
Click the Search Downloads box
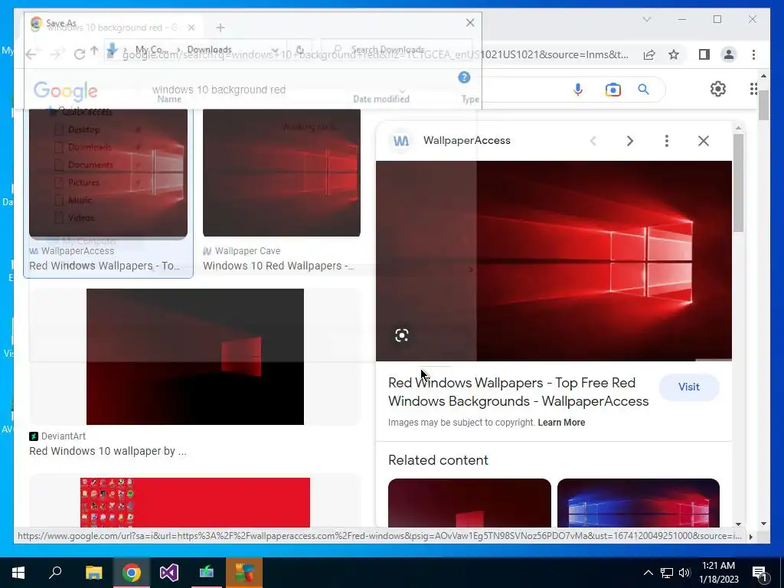(x=396, y=50)
